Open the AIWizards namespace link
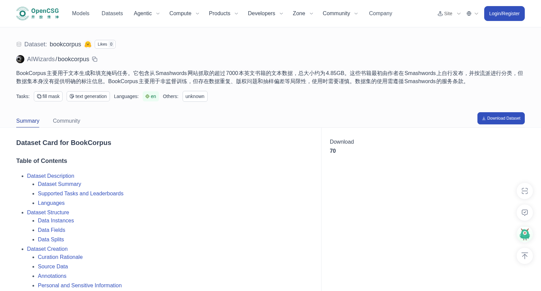Image resolution: width=541 pixels, height=291 pixels. [x=41, y=59]
